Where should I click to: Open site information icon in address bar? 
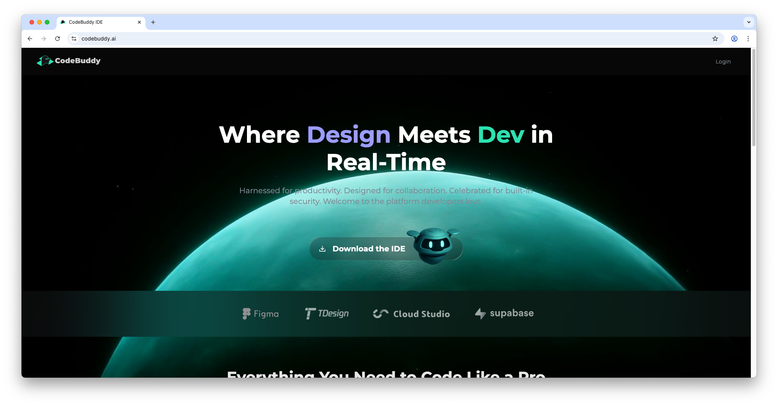coord(74,39)
